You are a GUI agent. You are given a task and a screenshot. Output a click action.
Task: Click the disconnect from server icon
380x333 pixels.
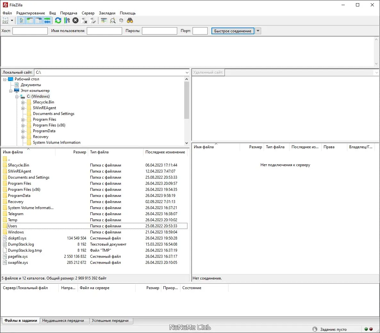(x=84, y=20)
